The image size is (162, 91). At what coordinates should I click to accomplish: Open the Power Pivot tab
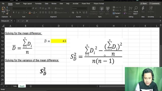(86, 4)
